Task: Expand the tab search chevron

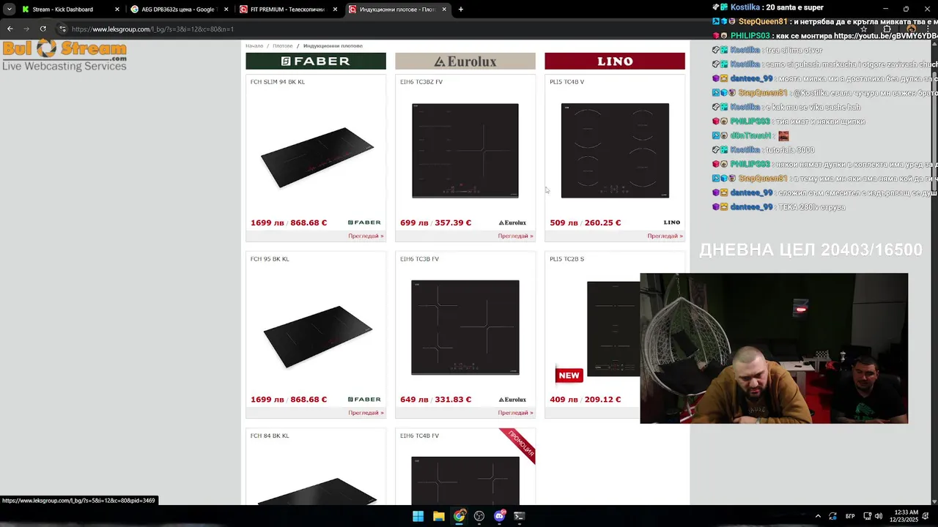Action: point(9,9)
